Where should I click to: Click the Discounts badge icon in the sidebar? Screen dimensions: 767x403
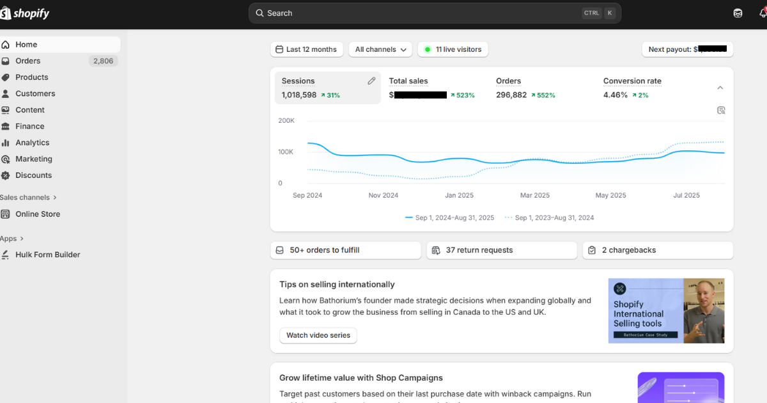(x=6, y=175)
